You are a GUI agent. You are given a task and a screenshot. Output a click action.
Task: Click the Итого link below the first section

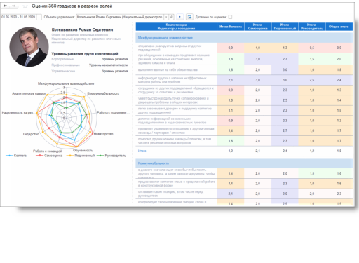click(x=142, y=151)
